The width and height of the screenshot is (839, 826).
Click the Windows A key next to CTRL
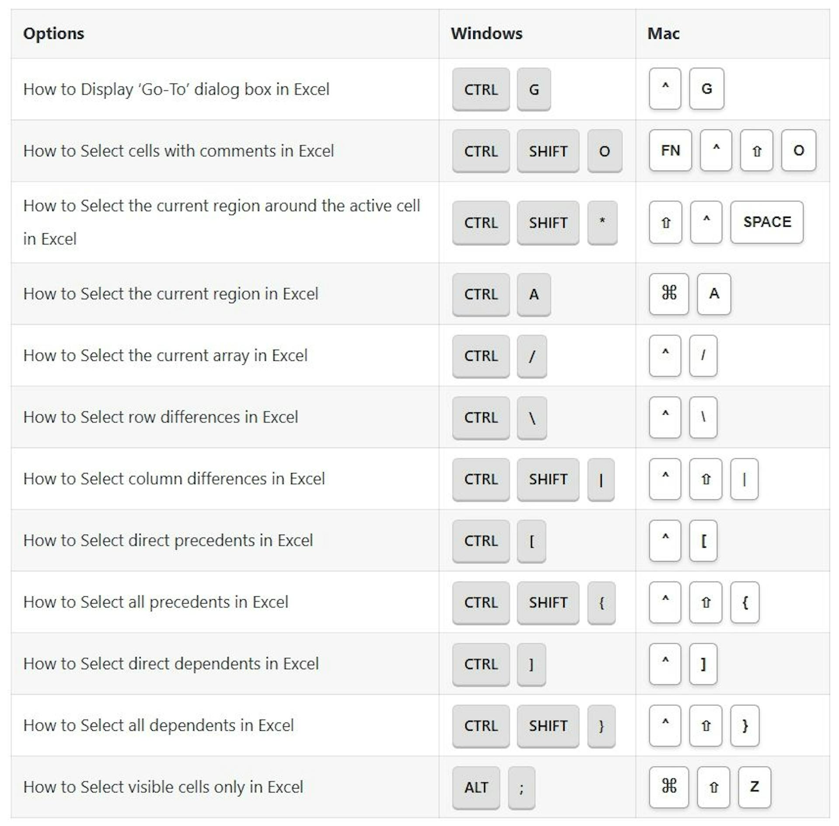(534, 294)
